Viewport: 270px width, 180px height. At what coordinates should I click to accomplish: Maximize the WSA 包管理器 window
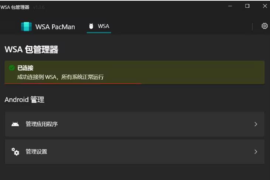click(x=247, y=6)
